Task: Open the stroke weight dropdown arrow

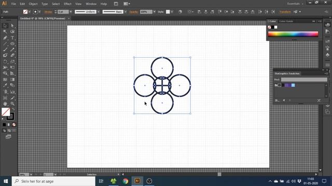Action: pyautogui.click(x=71, y=12)
